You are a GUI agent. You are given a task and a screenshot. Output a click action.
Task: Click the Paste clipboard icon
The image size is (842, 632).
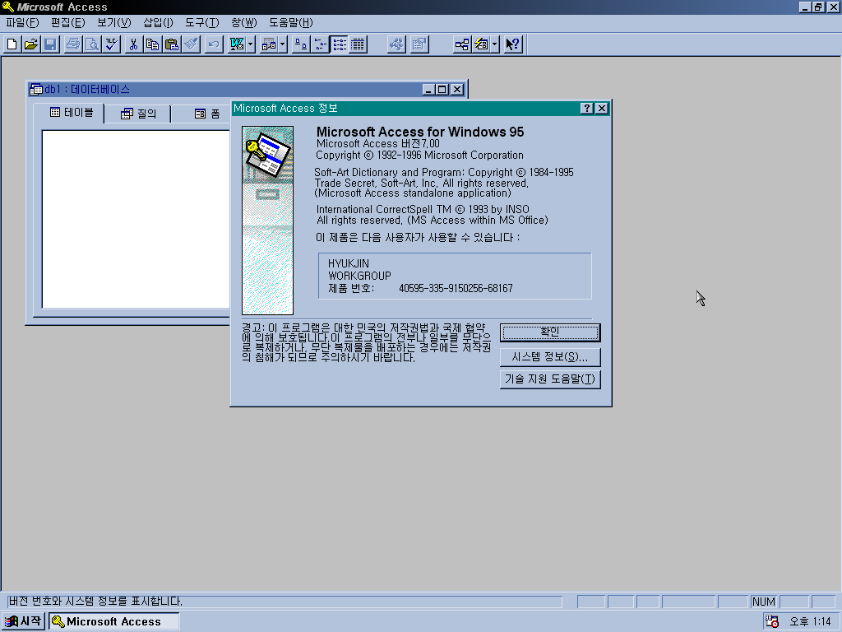(x=172, y=44)
